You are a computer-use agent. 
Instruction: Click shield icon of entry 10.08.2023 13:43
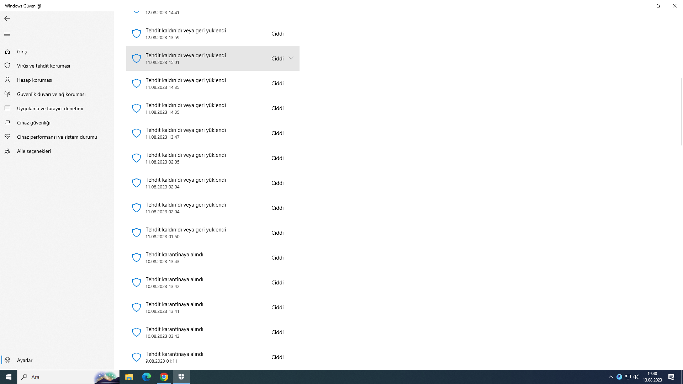tap(137, 257)
